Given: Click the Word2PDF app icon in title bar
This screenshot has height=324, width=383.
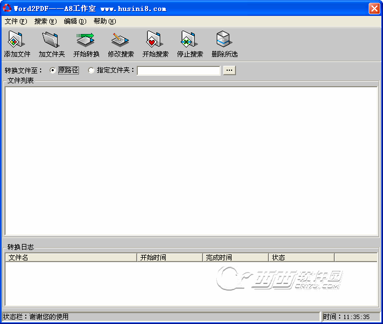Looking at the screenshot, I should [x=7, y=8].
